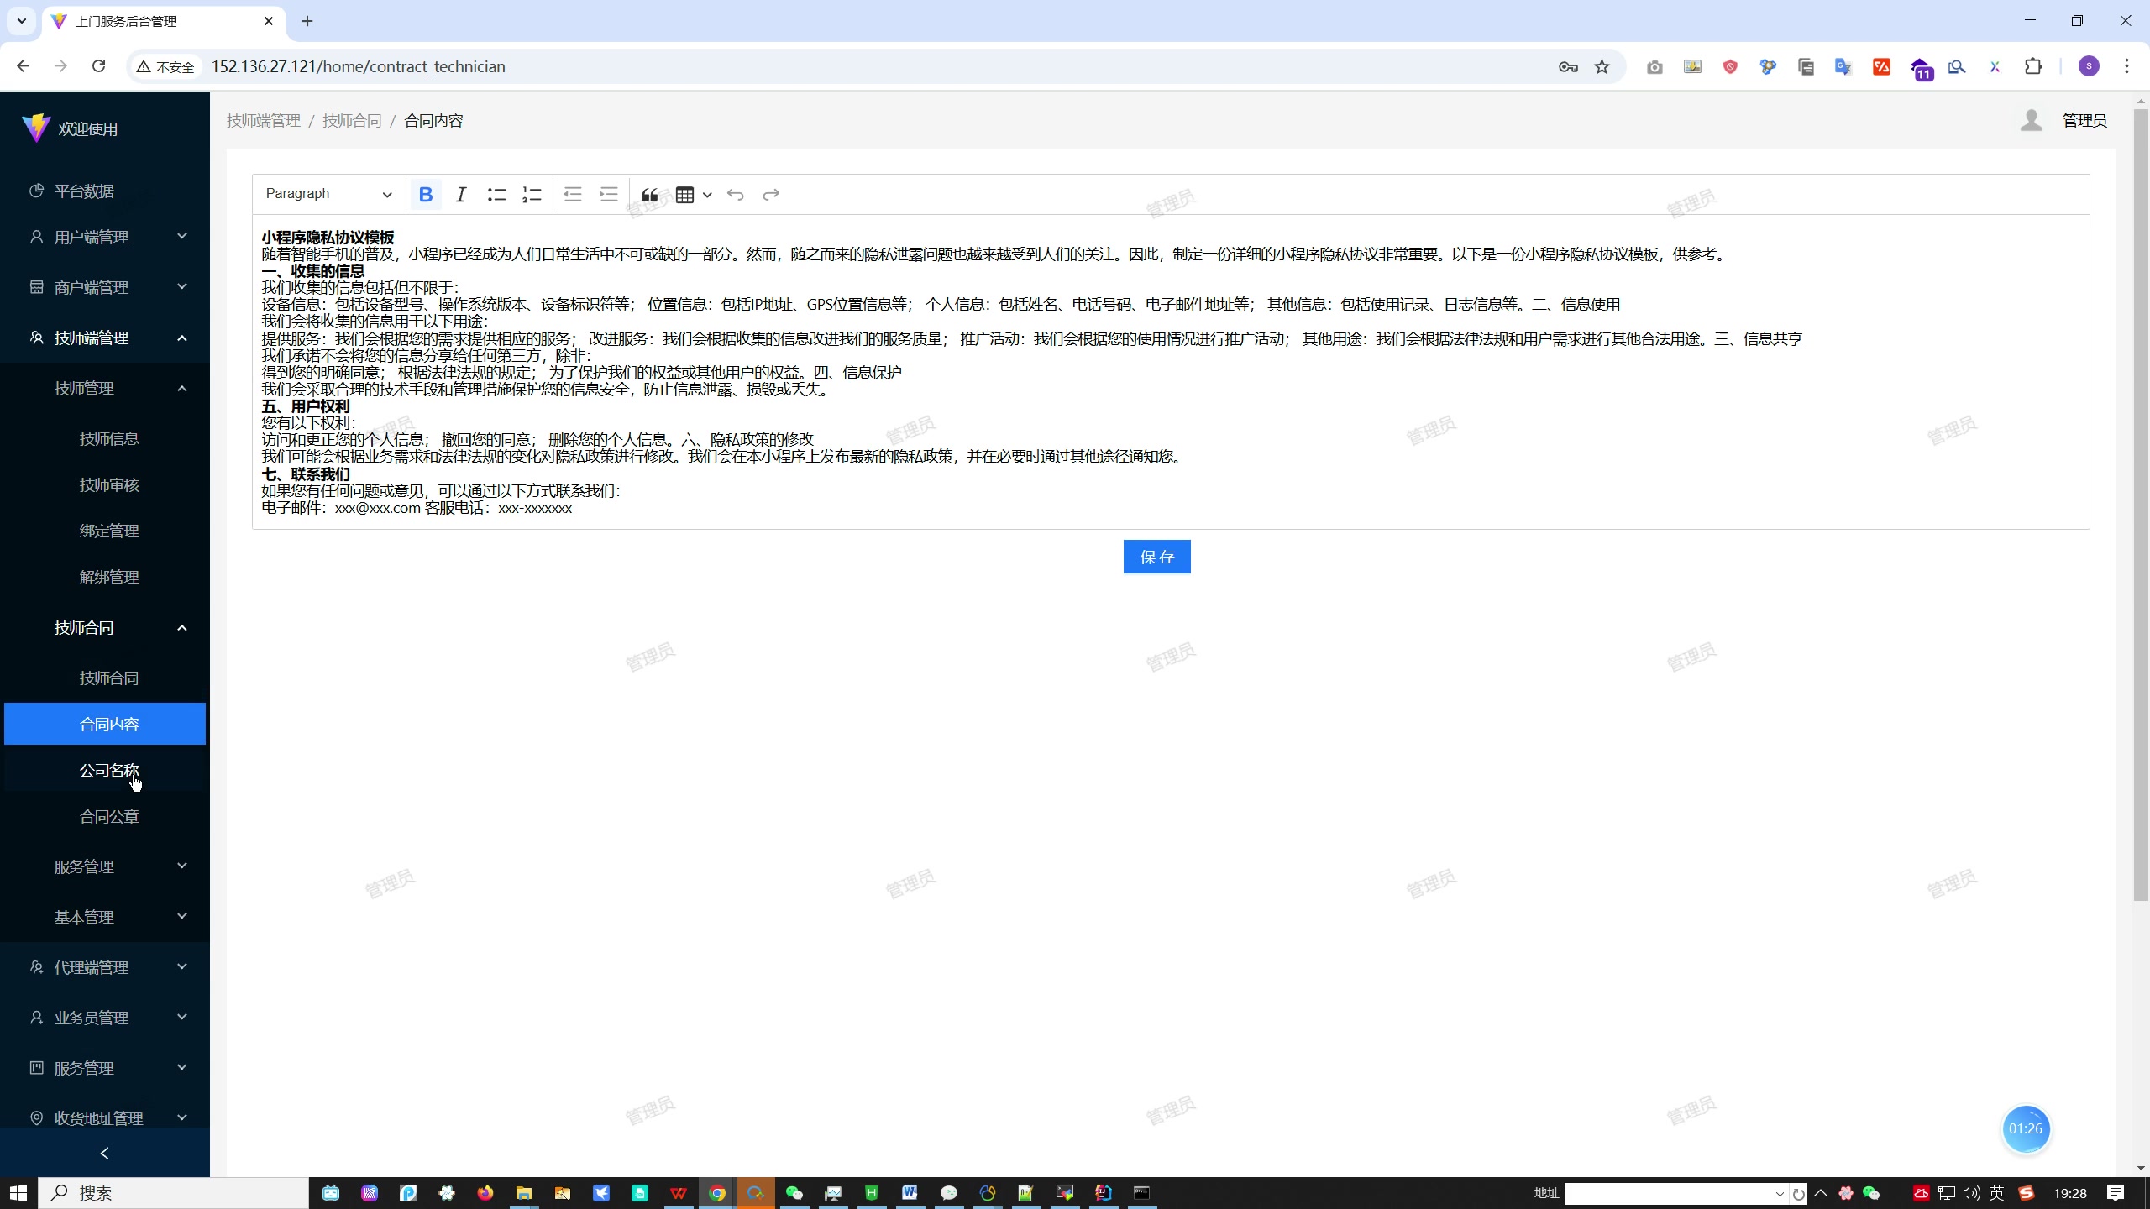The image size is (2150, 1209).
Task: Open 公司名称 page
Action: pos(105,770)
